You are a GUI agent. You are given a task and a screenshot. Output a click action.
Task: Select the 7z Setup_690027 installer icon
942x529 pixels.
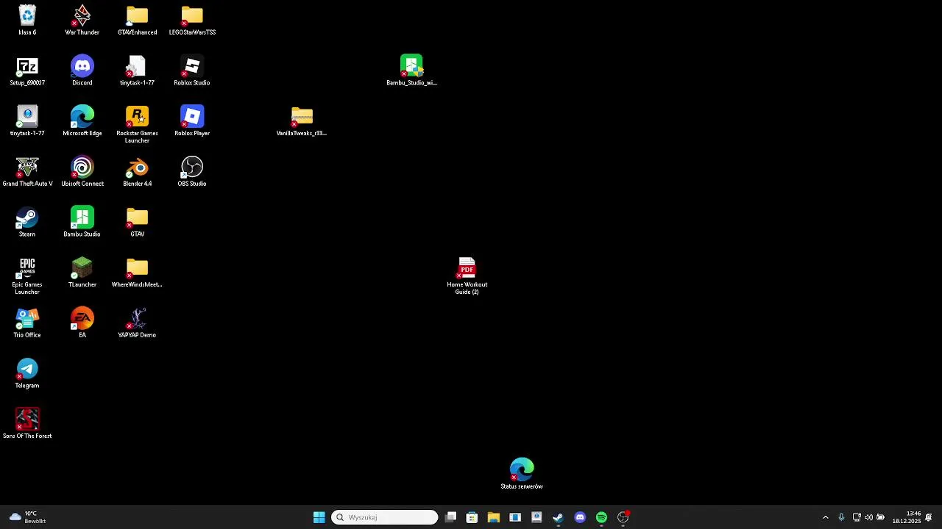coord(27,71)
